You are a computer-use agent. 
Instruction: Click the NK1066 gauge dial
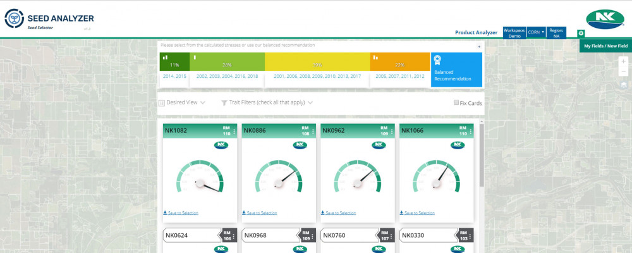coord(436,176)
